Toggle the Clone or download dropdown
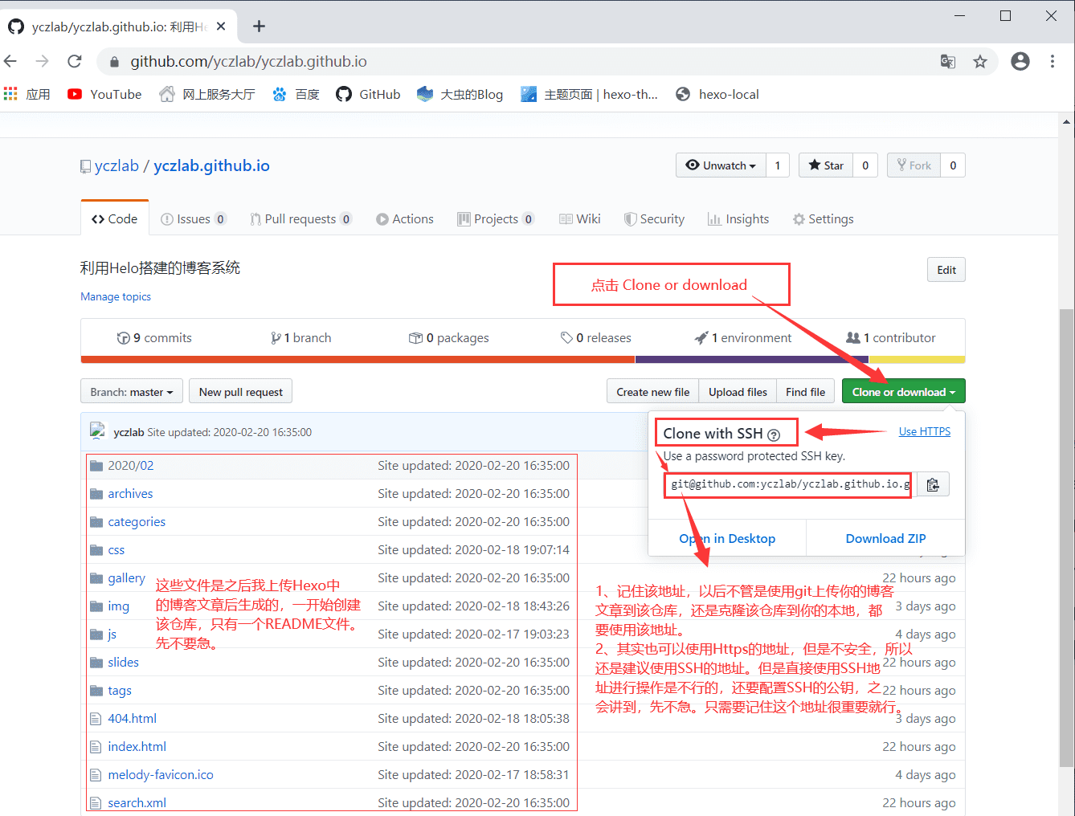 (x=904, y=392)
